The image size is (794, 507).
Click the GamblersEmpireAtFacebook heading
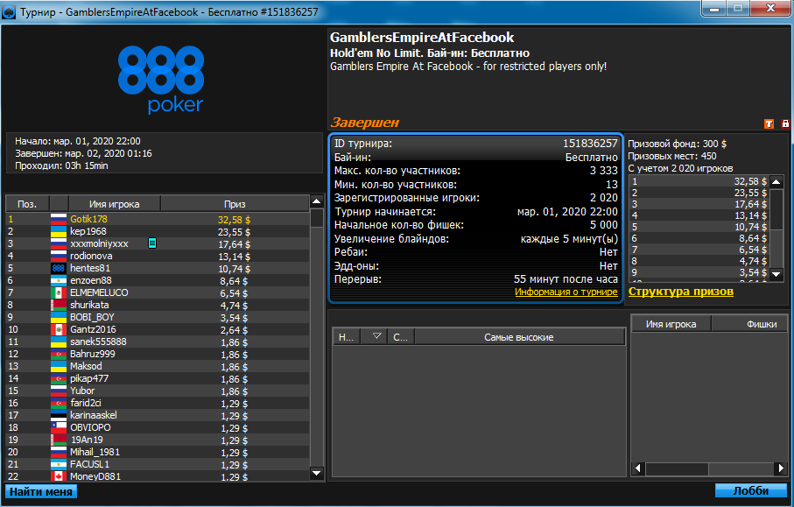[x=422, y=38]
